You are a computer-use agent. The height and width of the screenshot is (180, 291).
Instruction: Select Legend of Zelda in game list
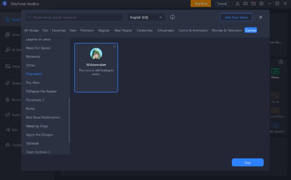coord(38,39)
